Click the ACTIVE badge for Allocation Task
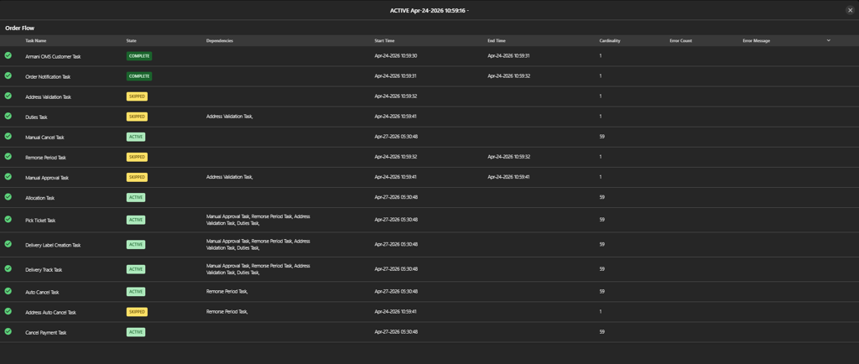The height and width of the screenshot is (364, 859). point(136,198)
